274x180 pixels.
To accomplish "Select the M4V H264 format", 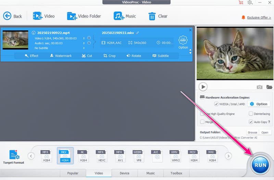I will click(212, 156).
